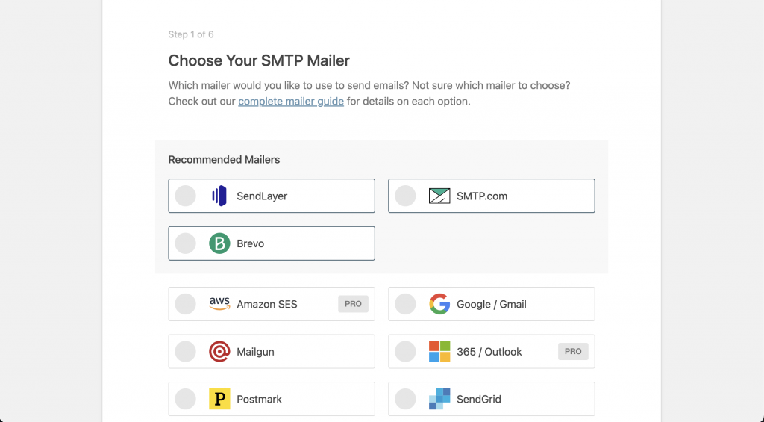
Task: Choose the Brevo mailer radio button
Action: coord(185,243)
